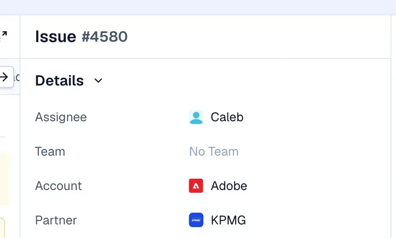Select the Adobe account name

[229, 186]
